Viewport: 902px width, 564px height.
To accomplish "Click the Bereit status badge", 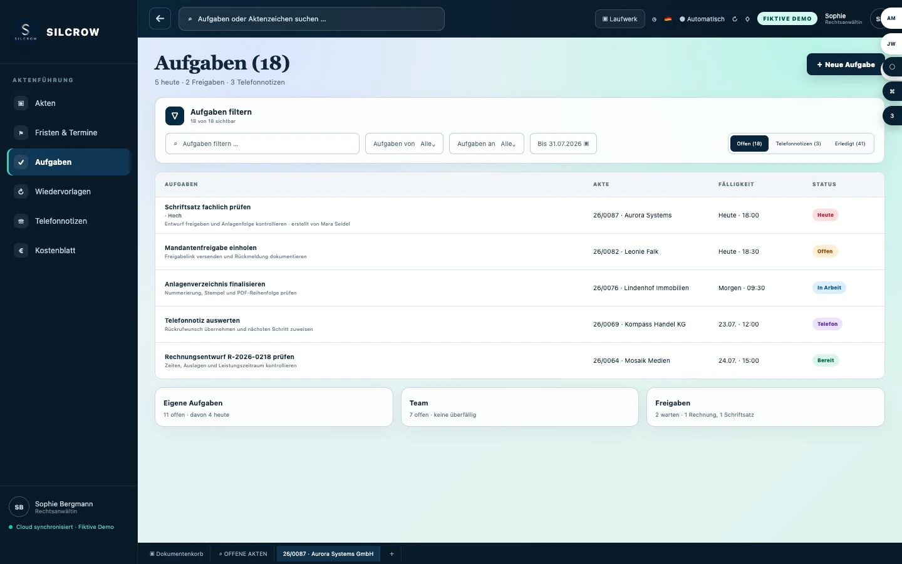I will coord(826,360).
